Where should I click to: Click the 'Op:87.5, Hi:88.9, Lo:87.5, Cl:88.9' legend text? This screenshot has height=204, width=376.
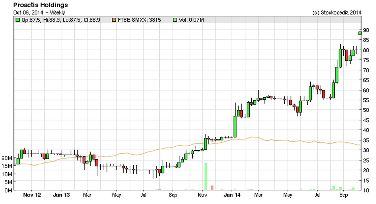(61, 20)
